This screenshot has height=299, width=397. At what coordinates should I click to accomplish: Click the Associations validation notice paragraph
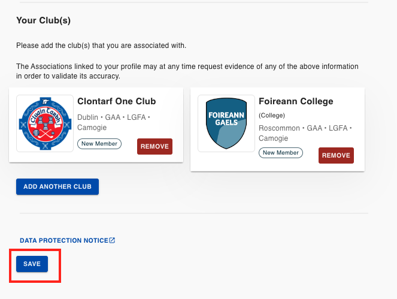187,71
